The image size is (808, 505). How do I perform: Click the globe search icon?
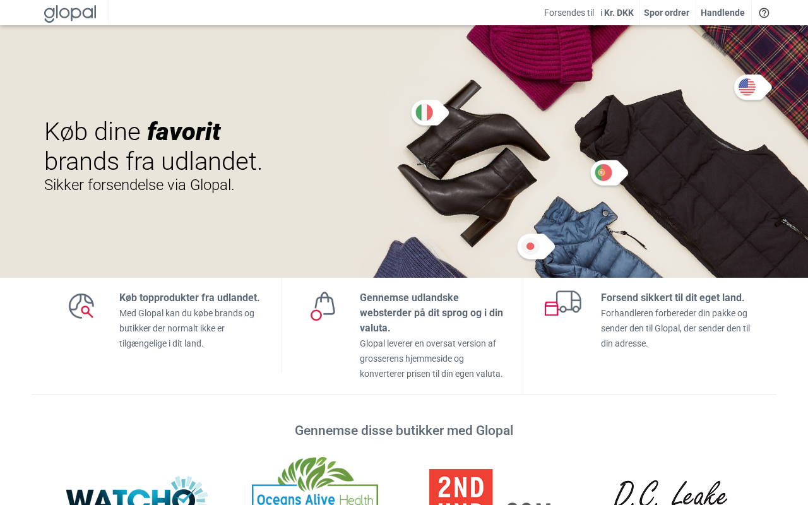point(81,306)
